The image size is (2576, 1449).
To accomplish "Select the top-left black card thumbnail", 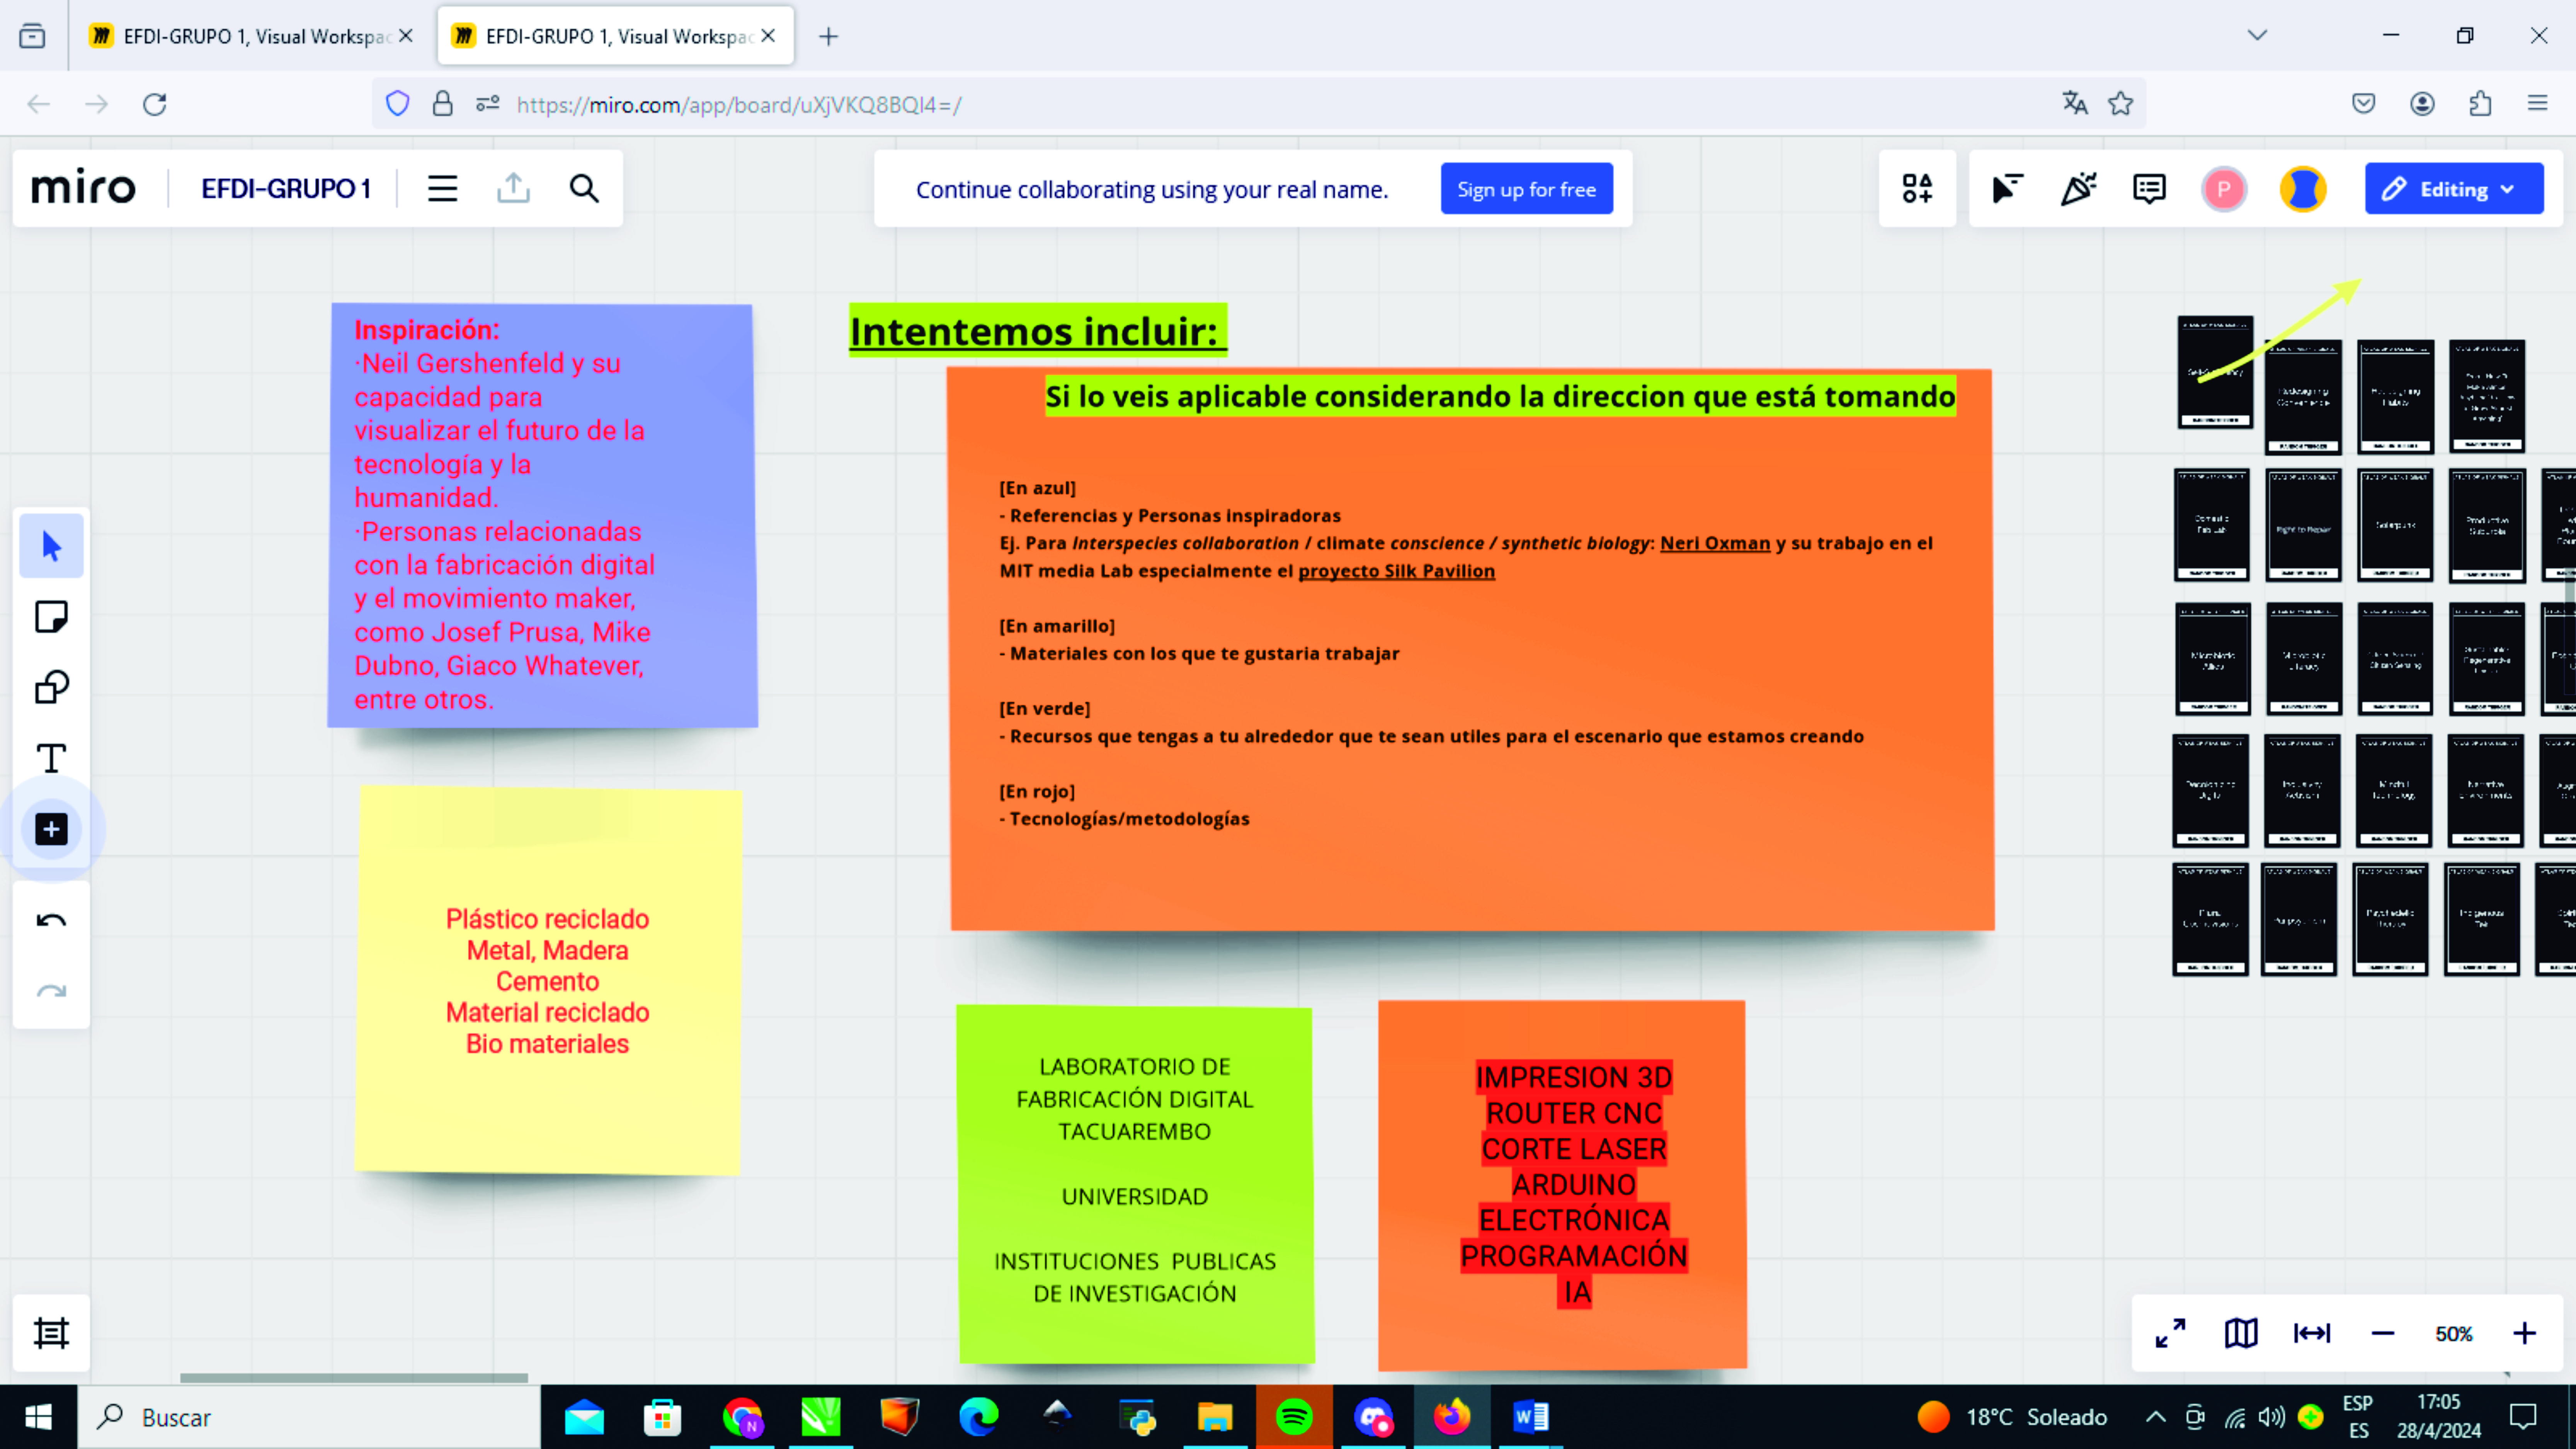I will point(2215,372).
